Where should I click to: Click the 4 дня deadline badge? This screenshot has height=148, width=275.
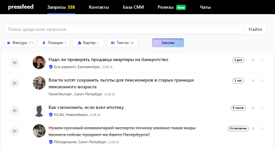tap(238, 60)
